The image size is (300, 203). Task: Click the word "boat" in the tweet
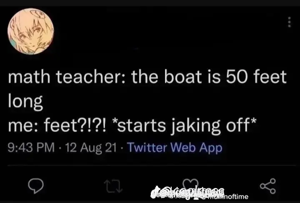[183, 77]
